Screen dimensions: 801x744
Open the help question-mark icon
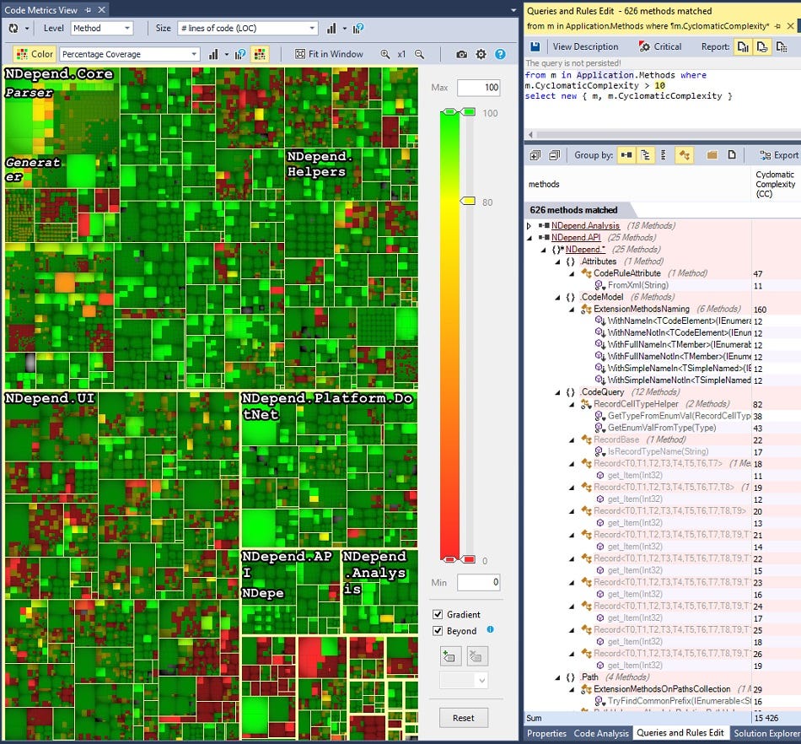pyautogui.click(x=500, y=54)
